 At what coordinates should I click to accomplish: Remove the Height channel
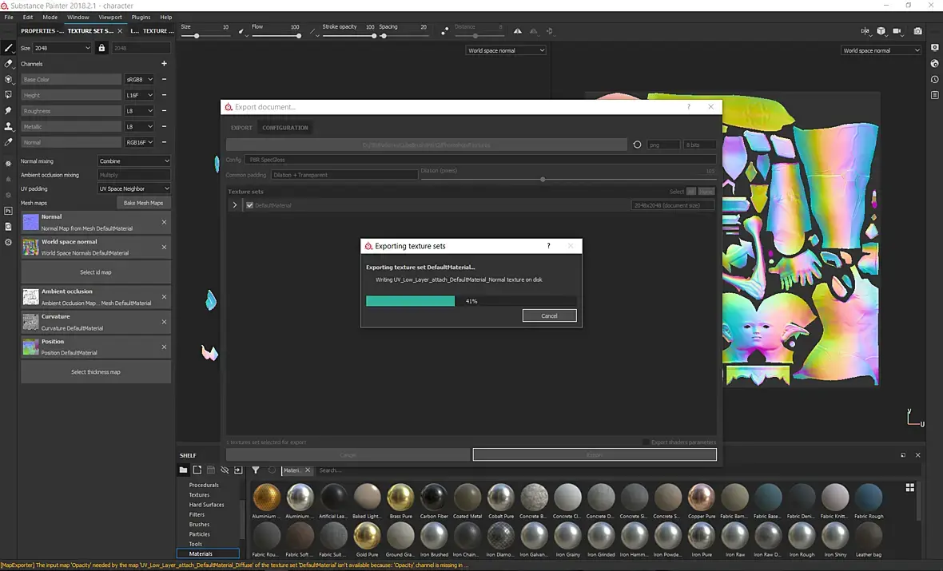(x=164, y=95)
